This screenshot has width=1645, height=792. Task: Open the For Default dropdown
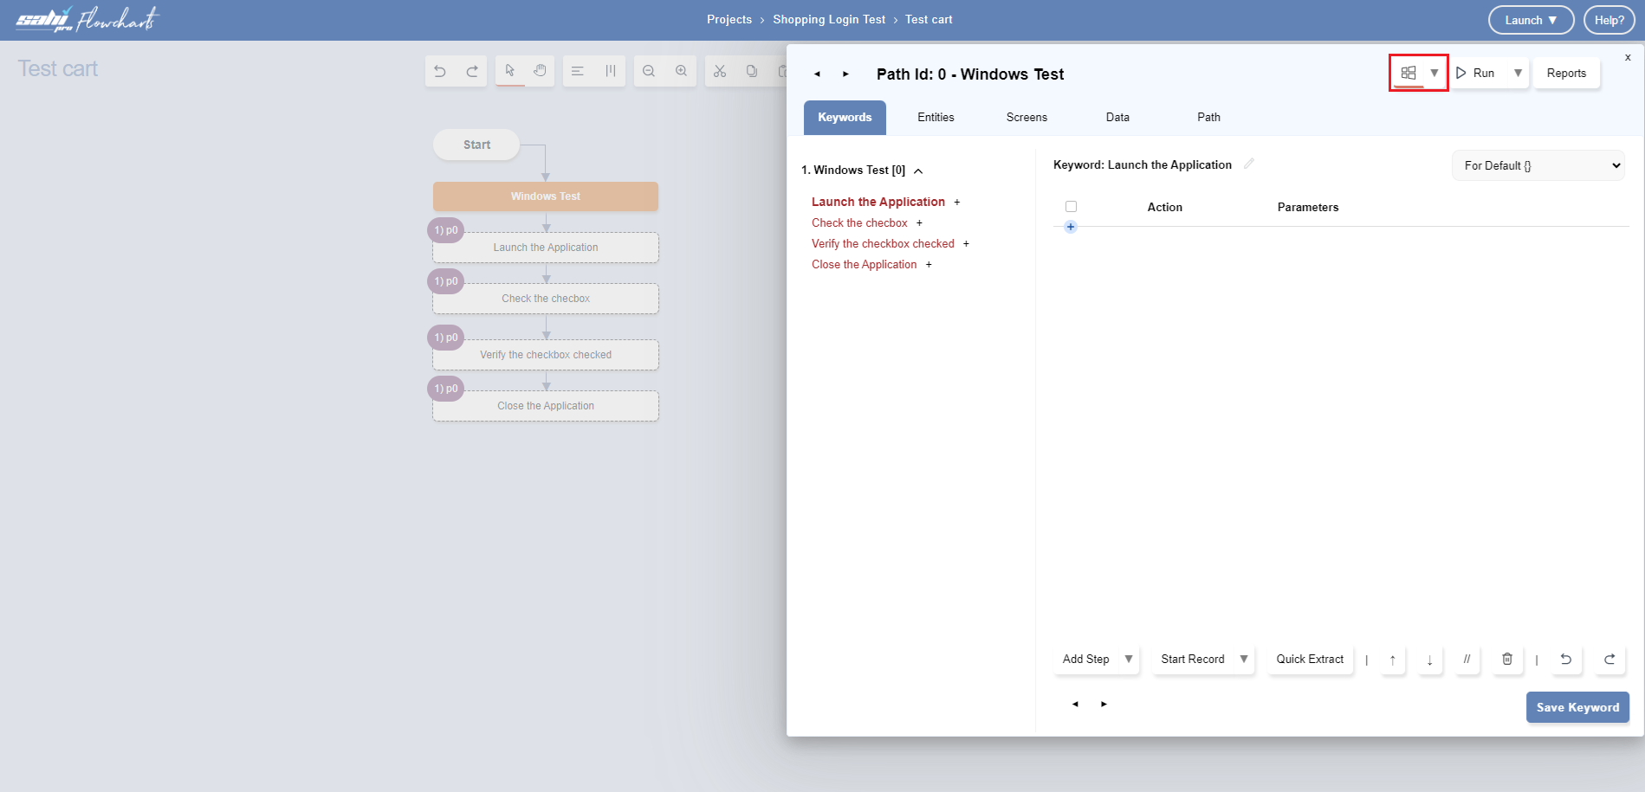1538,165
